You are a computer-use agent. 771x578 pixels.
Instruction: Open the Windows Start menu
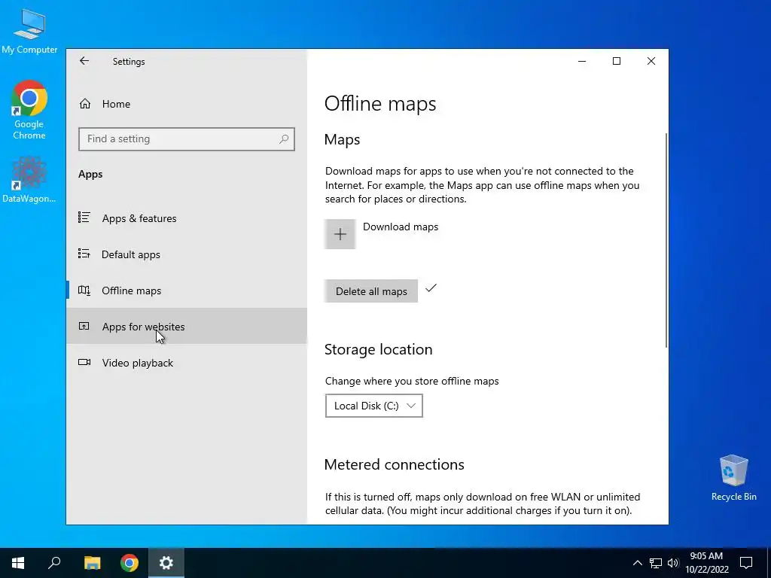pos(18,563)
